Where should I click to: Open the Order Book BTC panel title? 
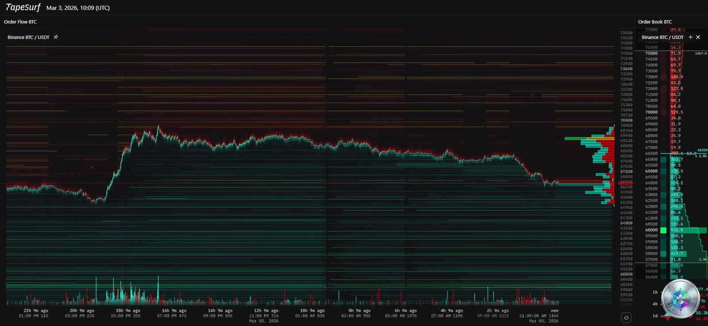tap(655, 22)
